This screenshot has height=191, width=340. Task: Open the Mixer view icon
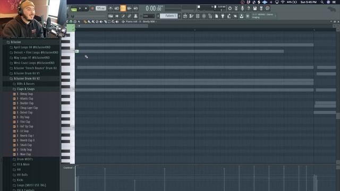(x=204, y=16)
